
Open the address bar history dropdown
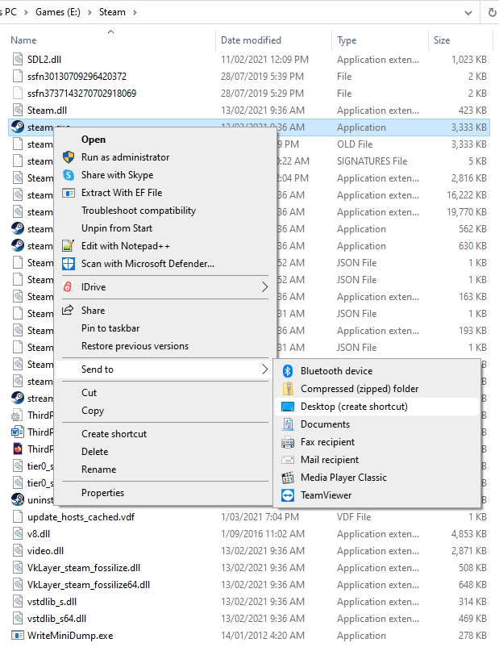pyautogui.click(x=468, y=13)
